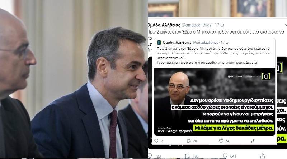Open @omadaalithias handle in the quoted tweet
This screenshot has width=287, height=159.
[x=205, y=43]
